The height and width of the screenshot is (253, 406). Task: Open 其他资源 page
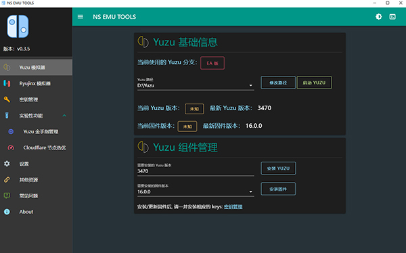pos(36,180)
